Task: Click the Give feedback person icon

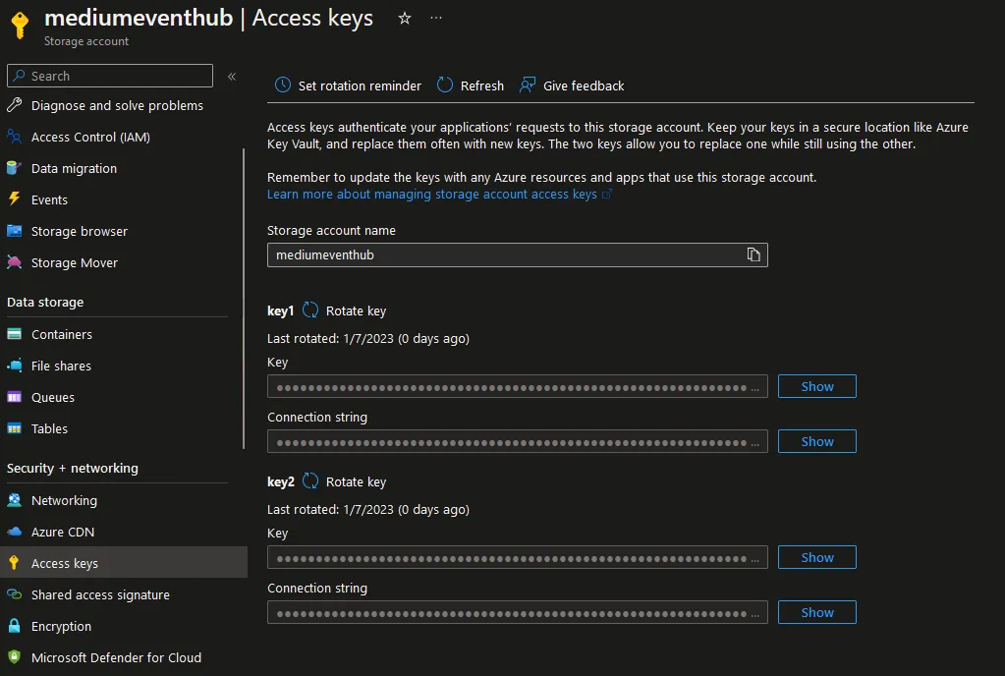Action: 527,84
